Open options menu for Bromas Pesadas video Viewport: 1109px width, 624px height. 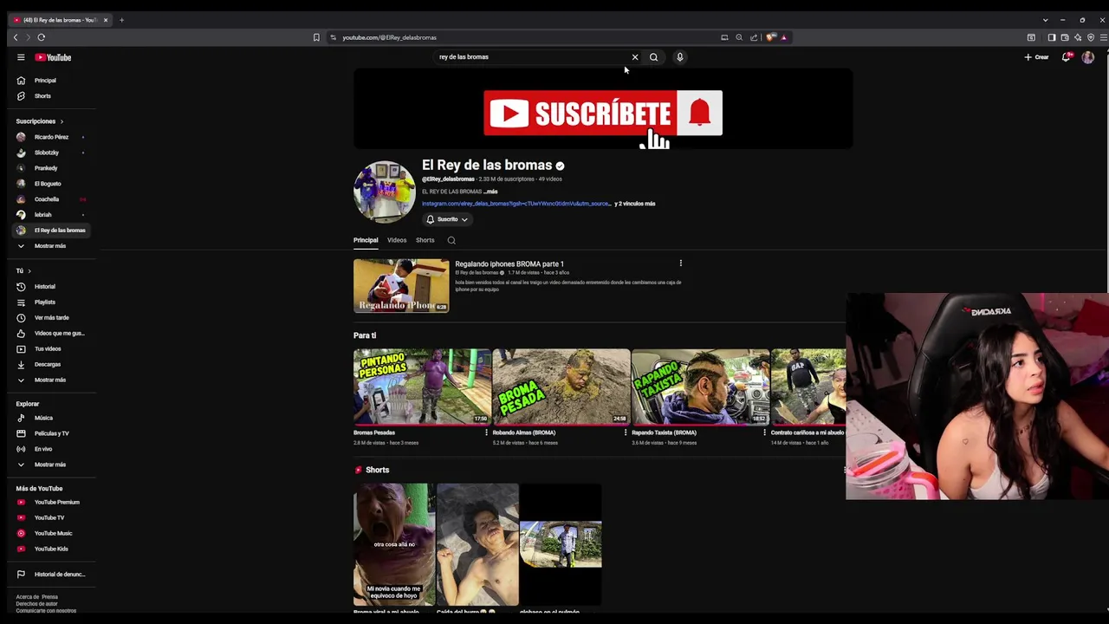pyautogui.click(x=486, y=432)
